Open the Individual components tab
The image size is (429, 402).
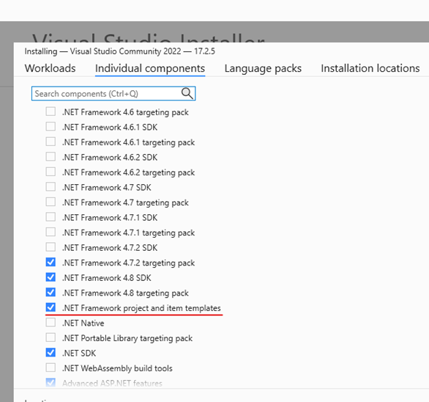coord(150,68)
